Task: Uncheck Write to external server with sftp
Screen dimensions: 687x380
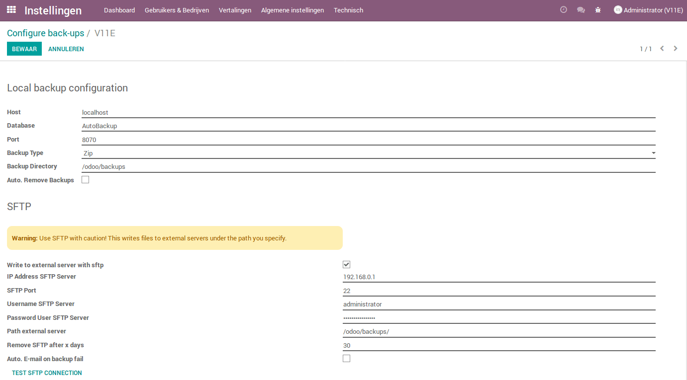Action: (347, 265)
